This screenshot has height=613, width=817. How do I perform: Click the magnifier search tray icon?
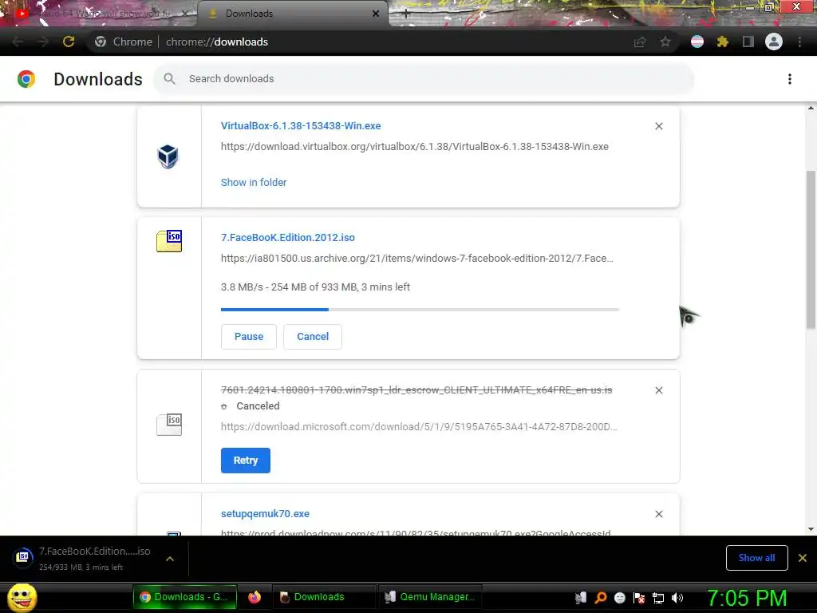tap(601, 598)
